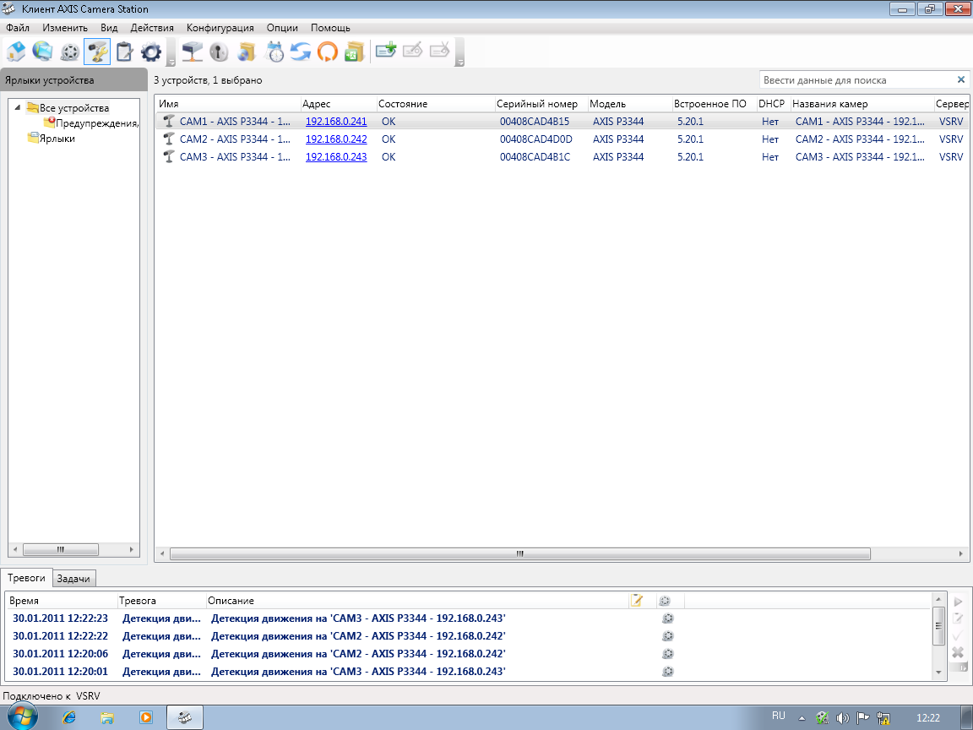This screenshot has width=973, height=730.
Task: Click the blue refresh arrows icon
Action: click(x=301, y=52)
